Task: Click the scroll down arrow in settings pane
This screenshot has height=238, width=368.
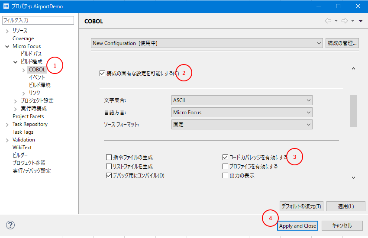Action: [x=353, y=178]
